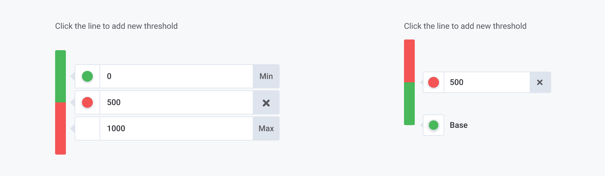Click green segment of right threshold line

point(409,104)
